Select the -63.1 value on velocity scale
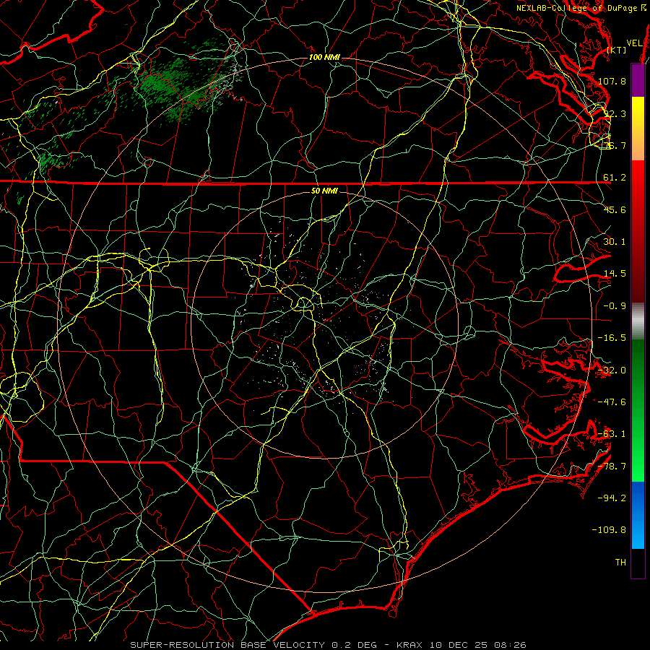Screen dimensions: 650x650 [x=612, y=434]
